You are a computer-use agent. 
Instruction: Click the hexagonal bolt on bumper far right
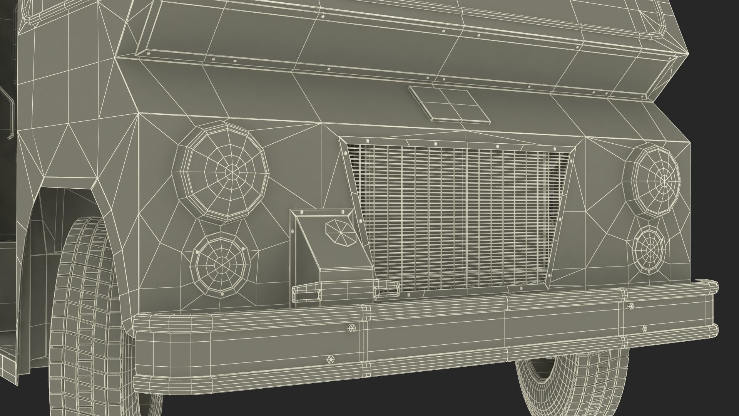(644, 329)
